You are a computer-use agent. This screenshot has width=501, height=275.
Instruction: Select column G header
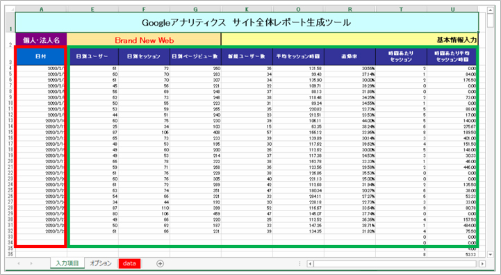click(195, 10)
